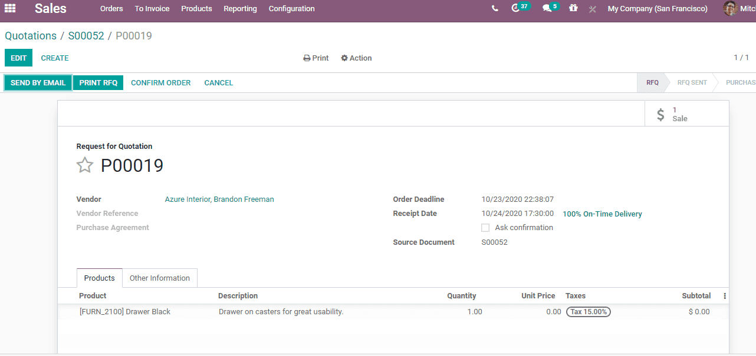Click the Tax 15.00% tag
The height and width of the screenshot is (356, 756).
[x=589, y=312]
